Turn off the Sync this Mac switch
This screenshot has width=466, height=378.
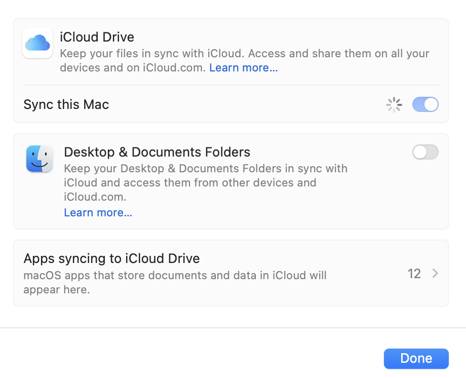pyautogui.click(x=425, y=105)
